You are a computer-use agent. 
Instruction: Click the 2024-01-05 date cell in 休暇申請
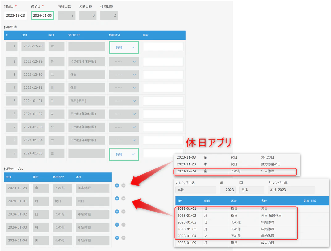coord(33,153)
